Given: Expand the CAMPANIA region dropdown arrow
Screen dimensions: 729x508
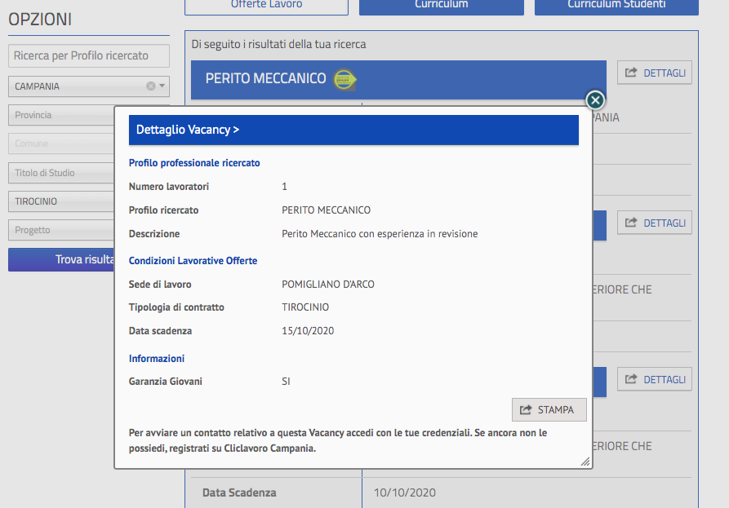Looking at the screenshot, I should pyautogui.click(x=162, y=86).
